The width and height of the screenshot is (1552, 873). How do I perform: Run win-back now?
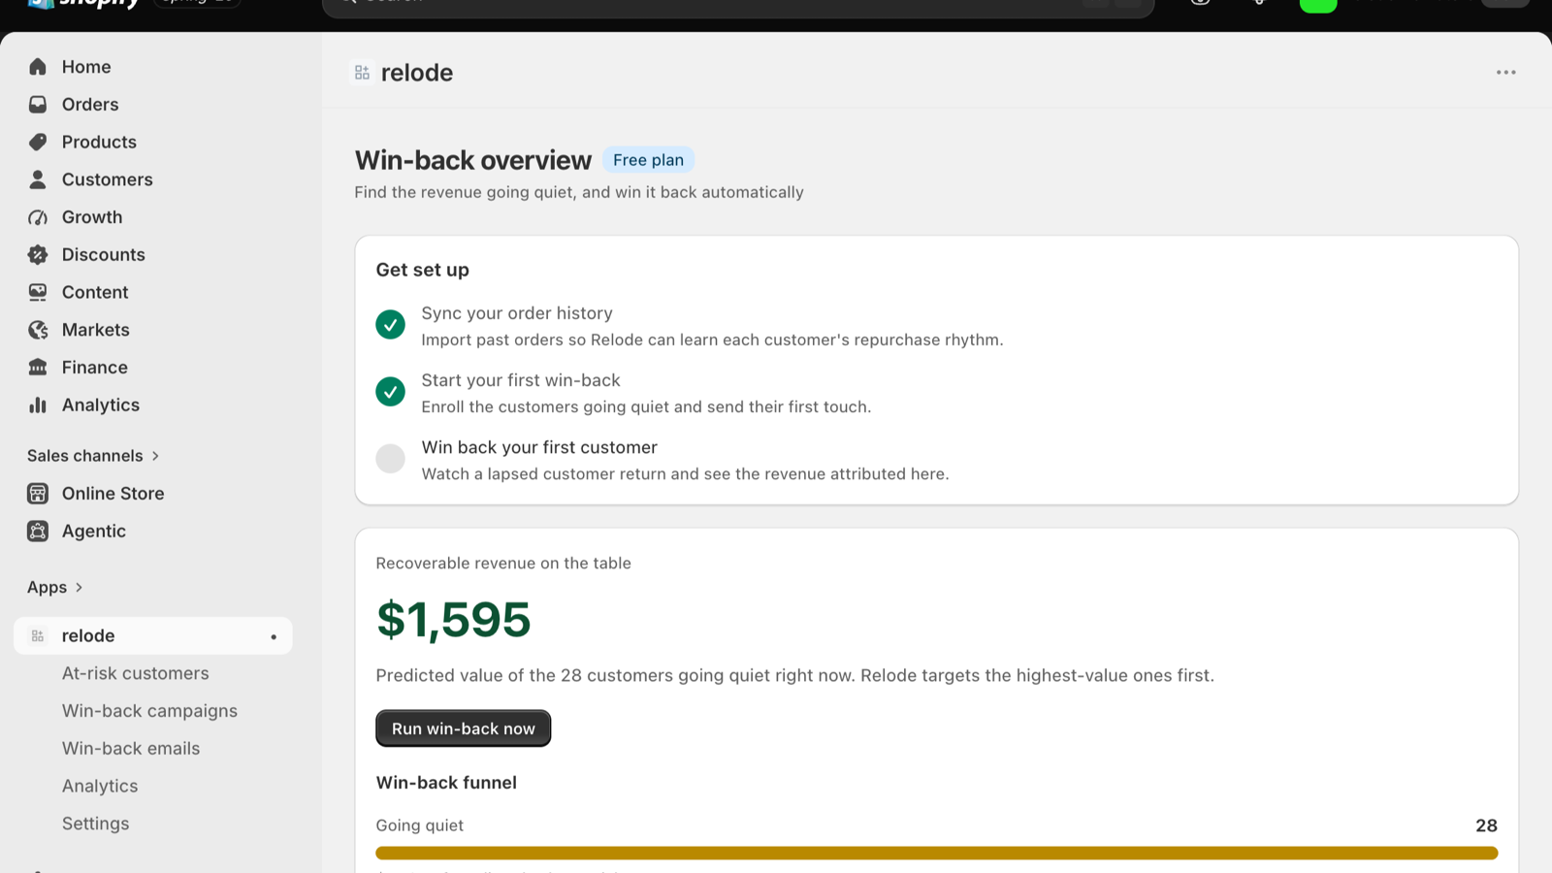[x=464, y=728]
